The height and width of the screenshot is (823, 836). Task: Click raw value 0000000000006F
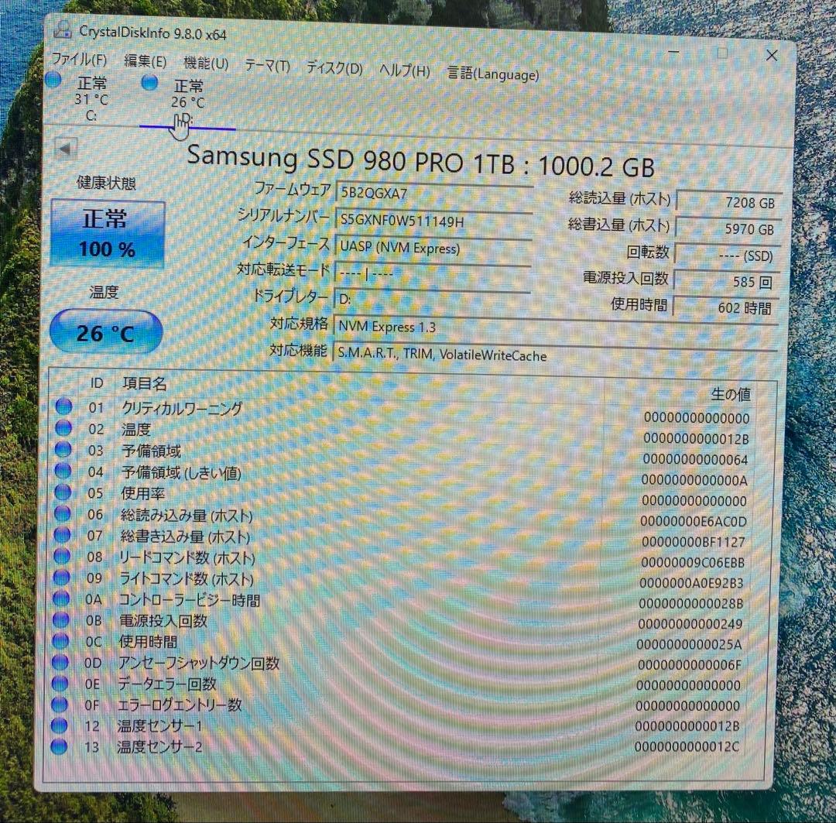(689, 664)
